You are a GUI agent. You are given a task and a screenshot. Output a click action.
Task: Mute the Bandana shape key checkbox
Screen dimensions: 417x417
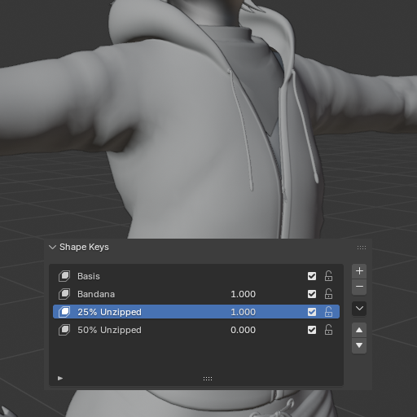(312, 294)
